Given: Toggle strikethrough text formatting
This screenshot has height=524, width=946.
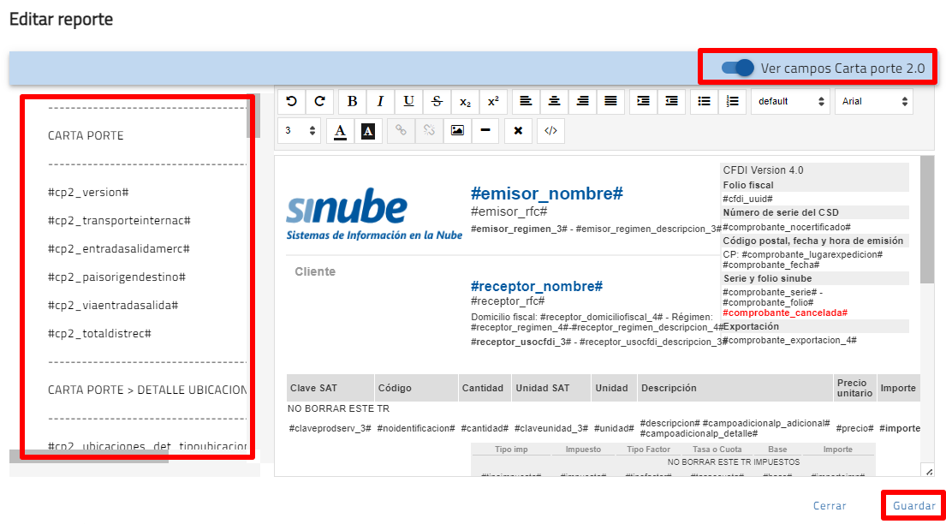Looking at the screenshot, I should click(437, 101).
